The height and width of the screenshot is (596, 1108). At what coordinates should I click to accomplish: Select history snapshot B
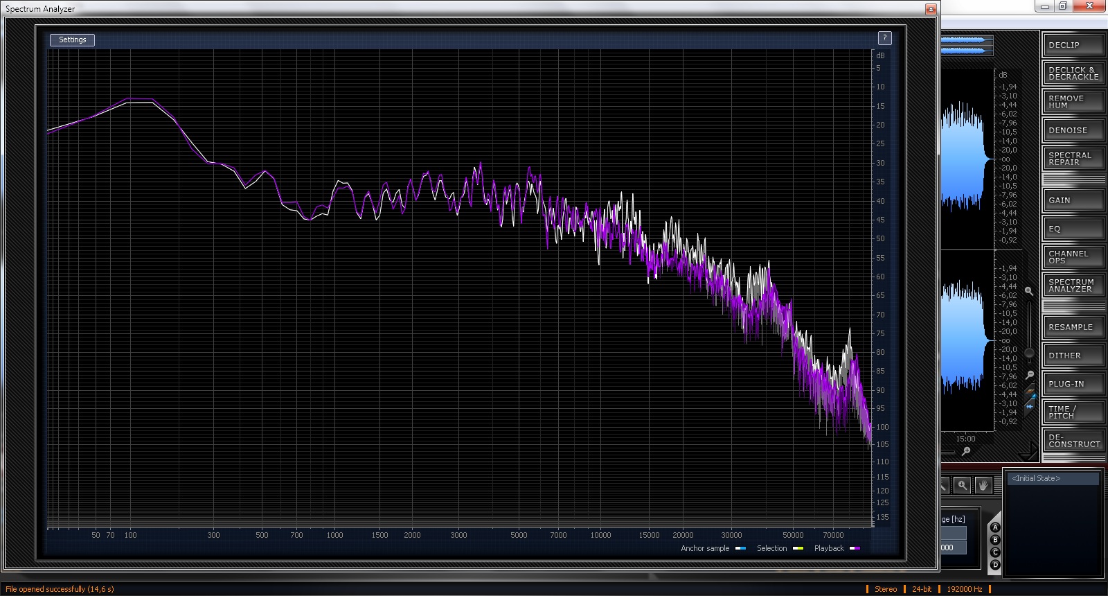pyautogui.click(x=996, y=540)
